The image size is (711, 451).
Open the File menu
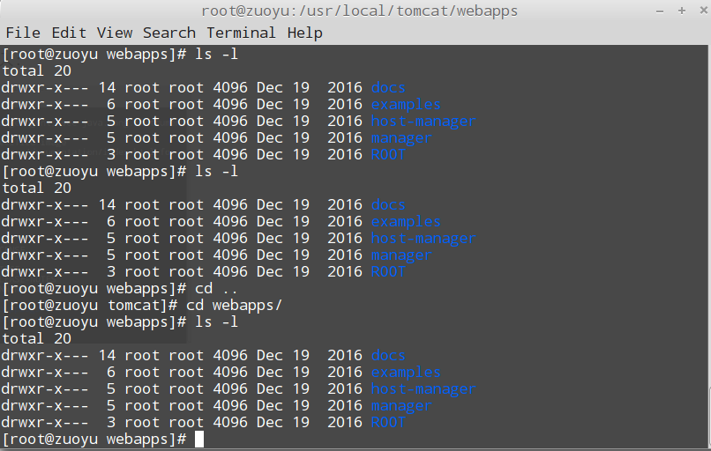pos(23,33)
